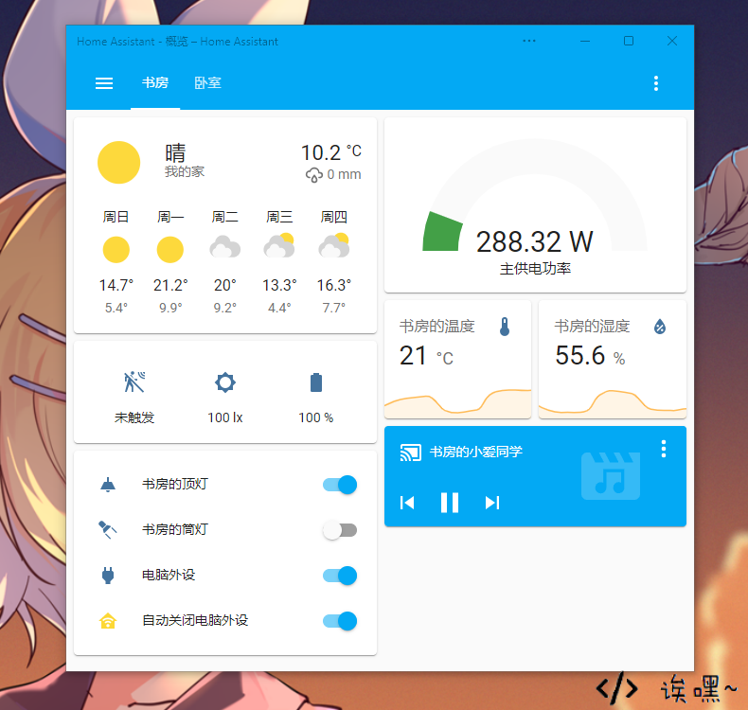
Task: Open 自动关闭电脑外设 entity details
Action: pyautogui.click(x=195, y=620)
